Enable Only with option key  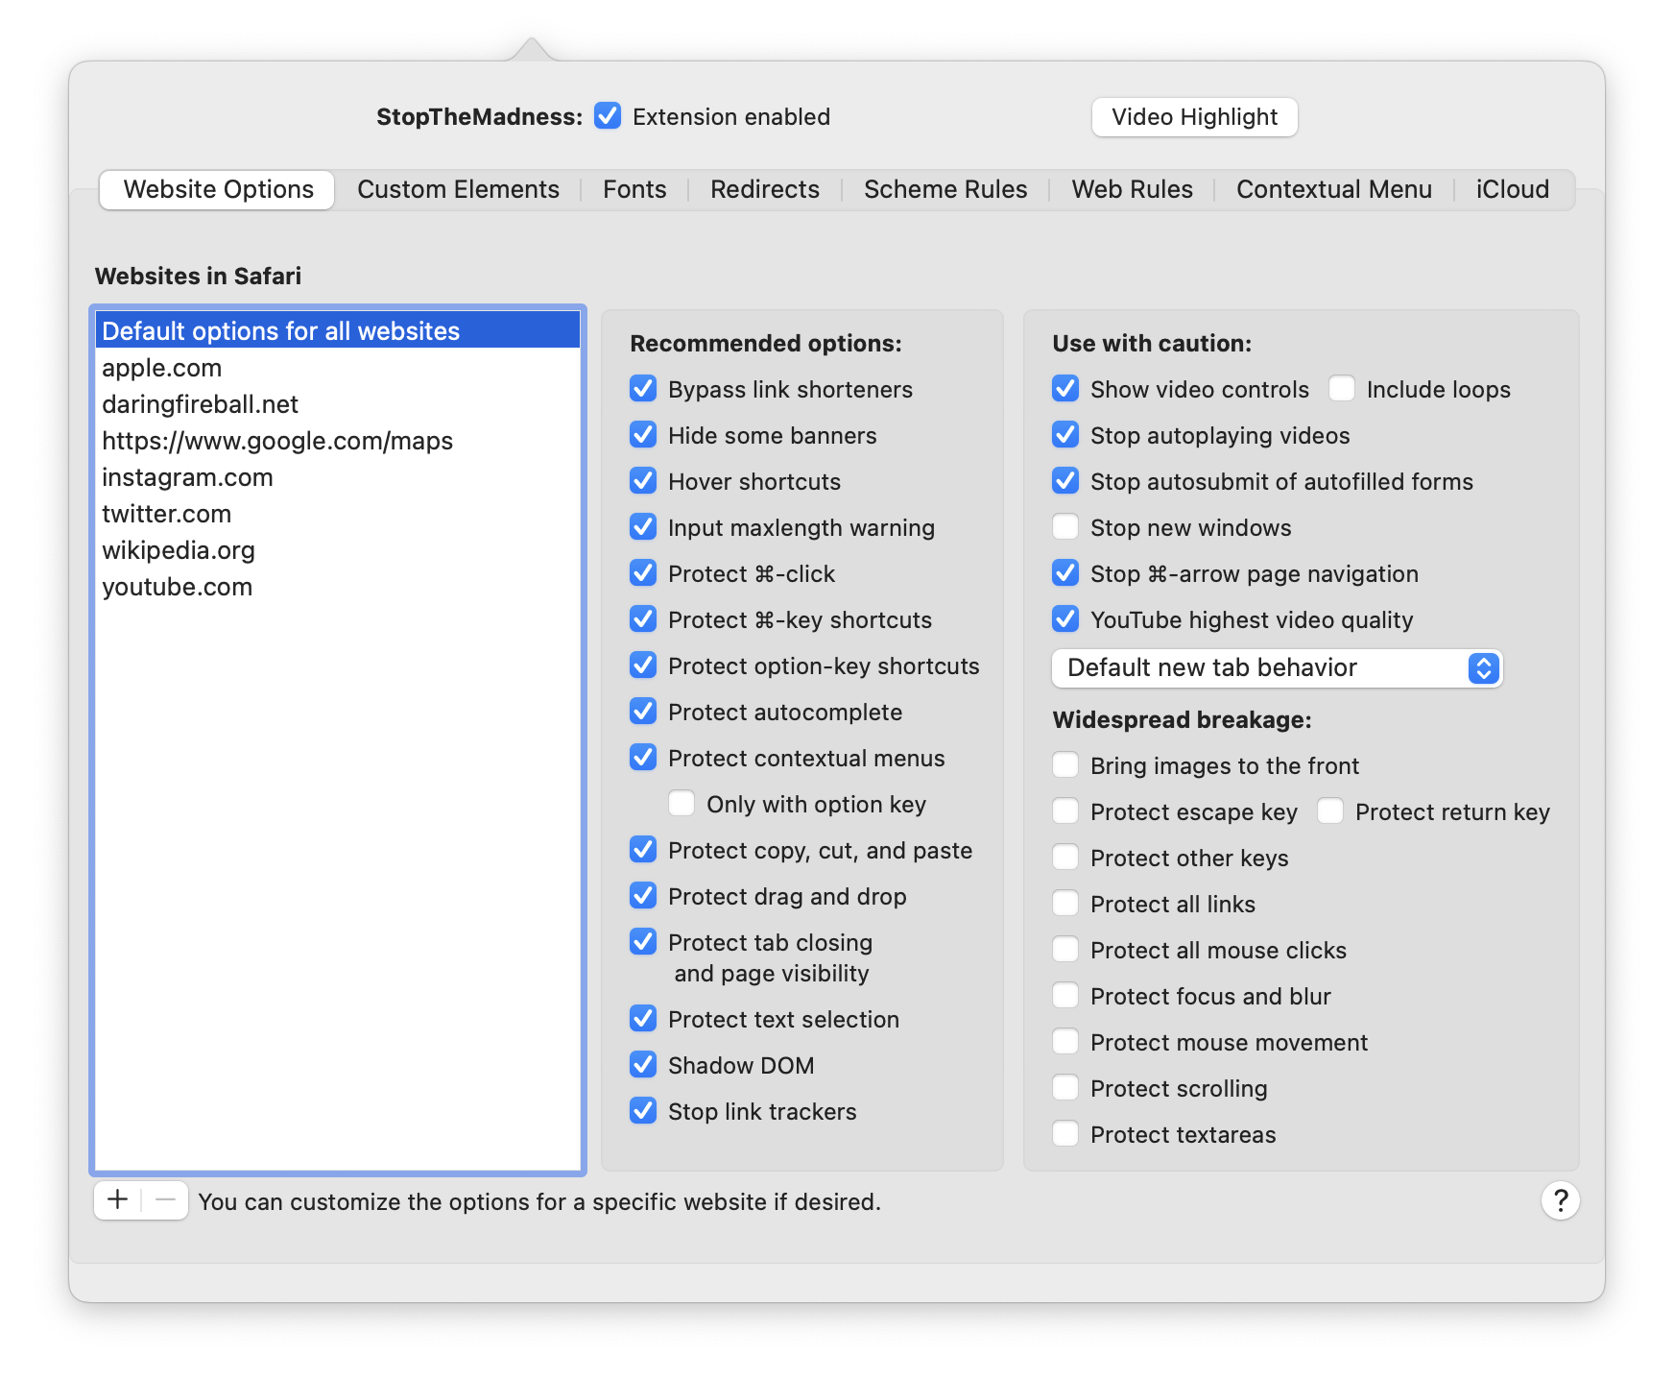682,804
